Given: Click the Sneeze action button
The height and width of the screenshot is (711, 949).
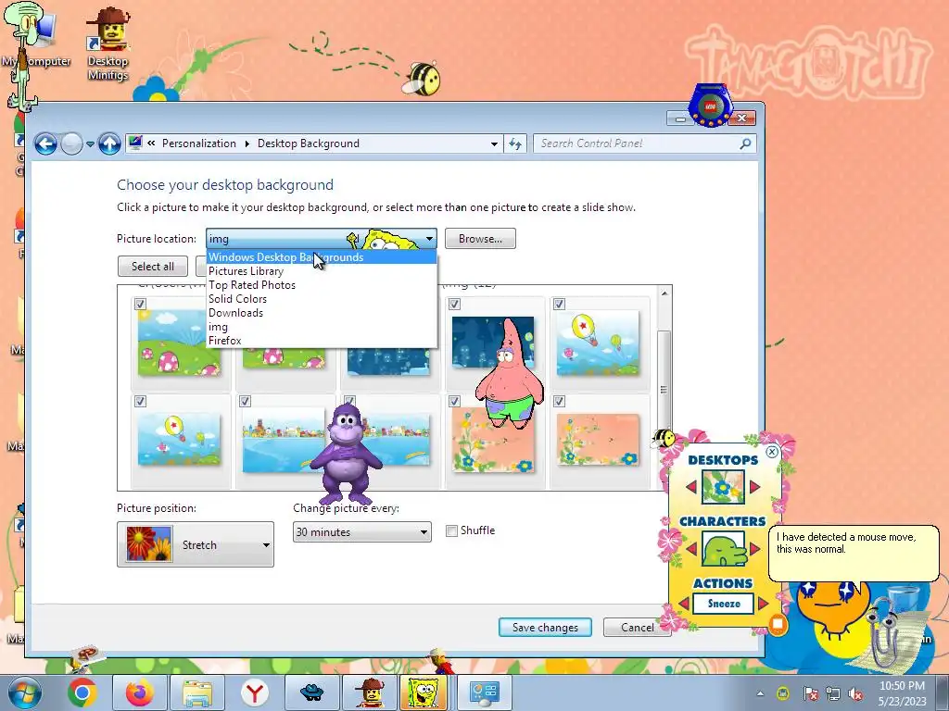Looking at the screenshot, I should (x=724, y=604).
